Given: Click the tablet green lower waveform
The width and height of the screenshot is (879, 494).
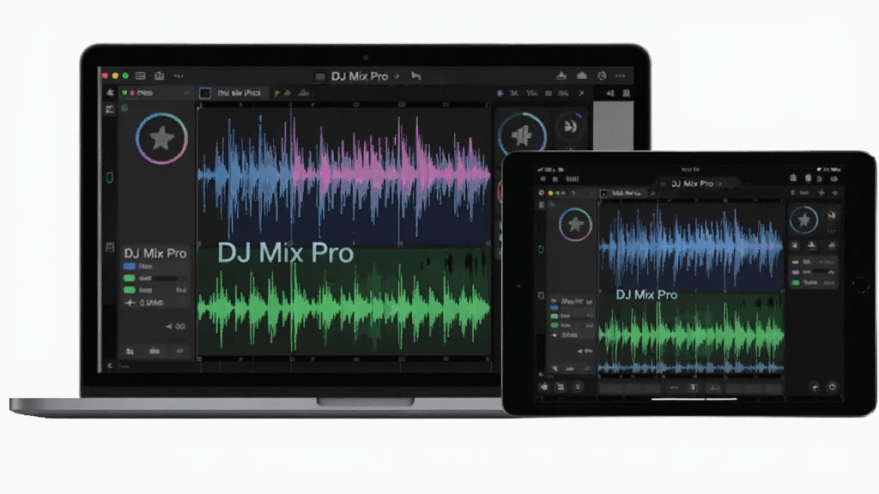Looking at the screenshot, I should pyautogui.click(x=691, y=335).
